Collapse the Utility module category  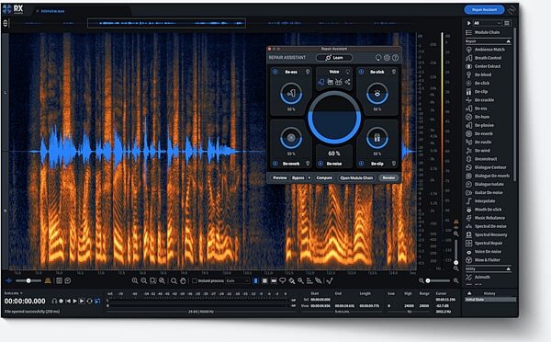coord(508,268)
